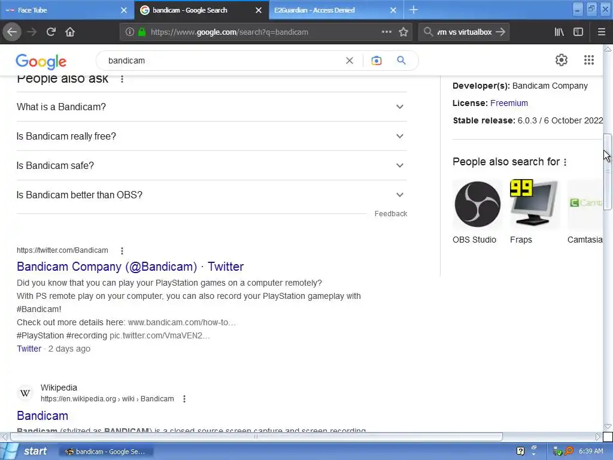This screenshot has height=460, width=613.
Task: Click the Wikipedia W favicon
Action: coord(25,393)
